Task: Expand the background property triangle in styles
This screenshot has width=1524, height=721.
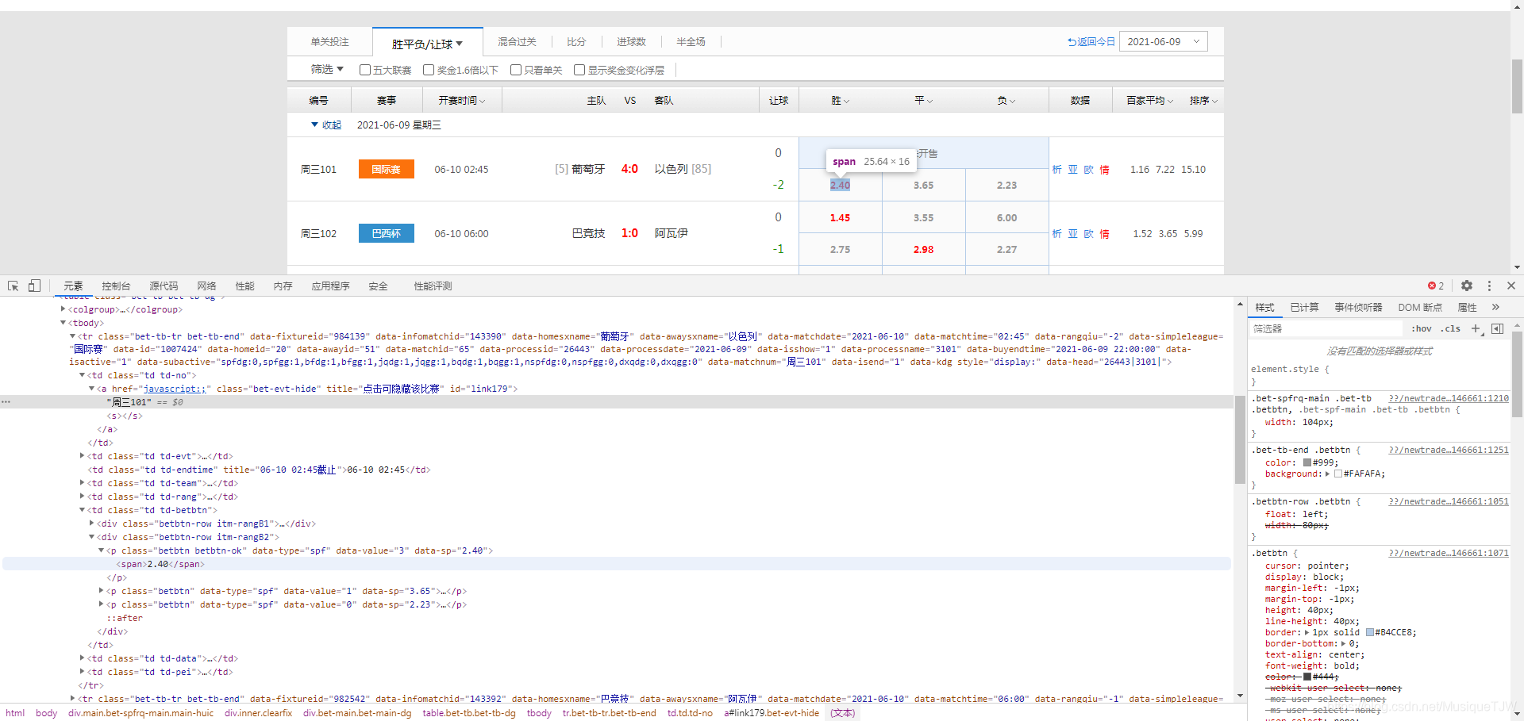Action: pyautogui.click(x=1328, y=474)
